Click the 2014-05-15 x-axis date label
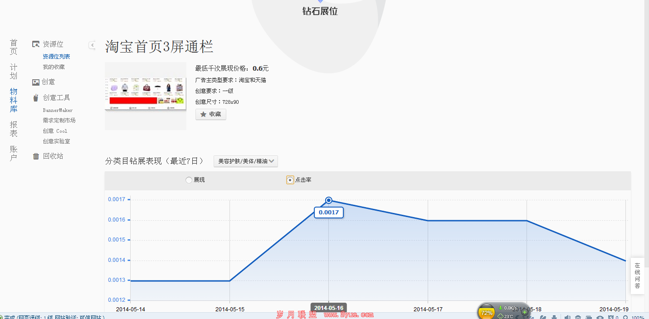This screenshot has width=649, height=319. [x=230, y=309]
